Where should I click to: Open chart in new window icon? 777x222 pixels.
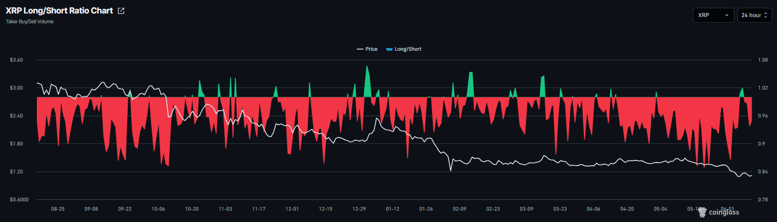click(x=121, y=11)
